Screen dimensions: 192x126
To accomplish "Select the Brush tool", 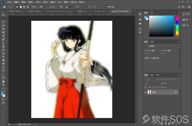I will pos(3,43).
